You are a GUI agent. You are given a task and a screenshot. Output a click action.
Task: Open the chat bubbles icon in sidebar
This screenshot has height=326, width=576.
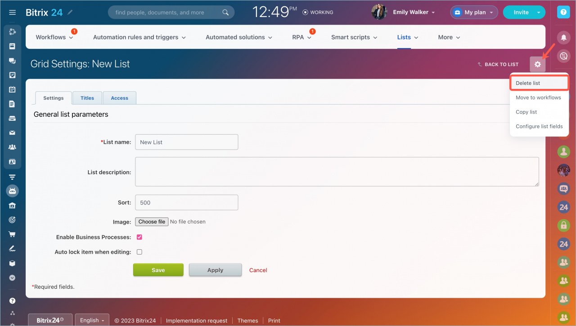point(13,61)
